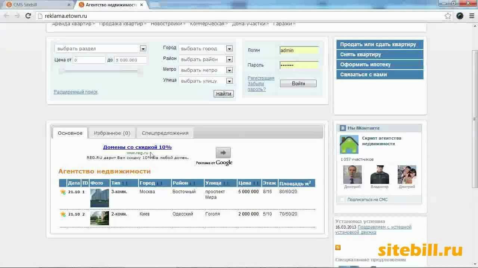This screenshot has height=268, width=478.
Task: Open the Дома-участки menu item
Action: tap(249, 23)
